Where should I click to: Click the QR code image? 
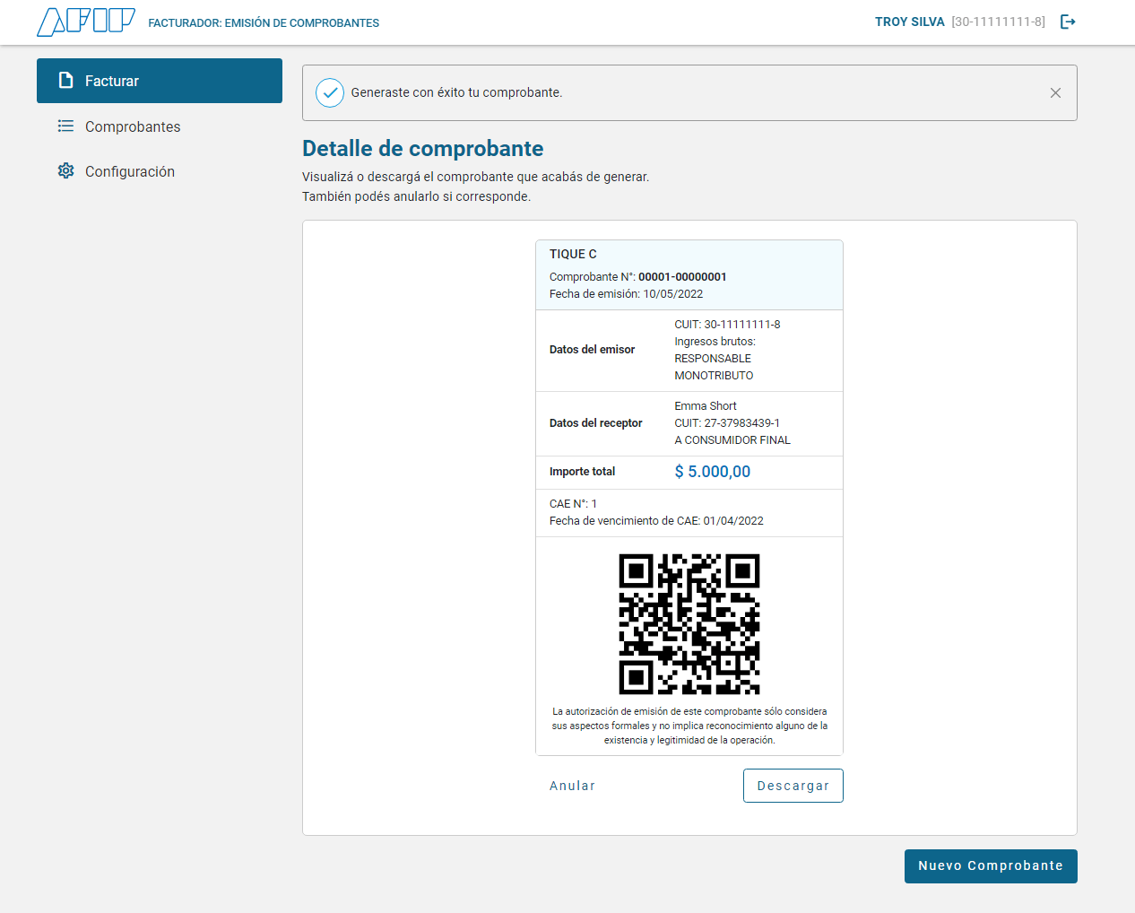click(x=689, y=624)
